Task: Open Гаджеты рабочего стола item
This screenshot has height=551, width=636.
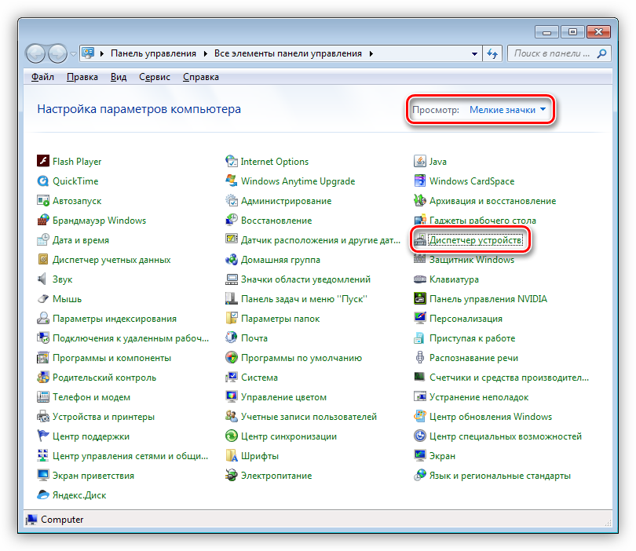Action: point(475,220)
